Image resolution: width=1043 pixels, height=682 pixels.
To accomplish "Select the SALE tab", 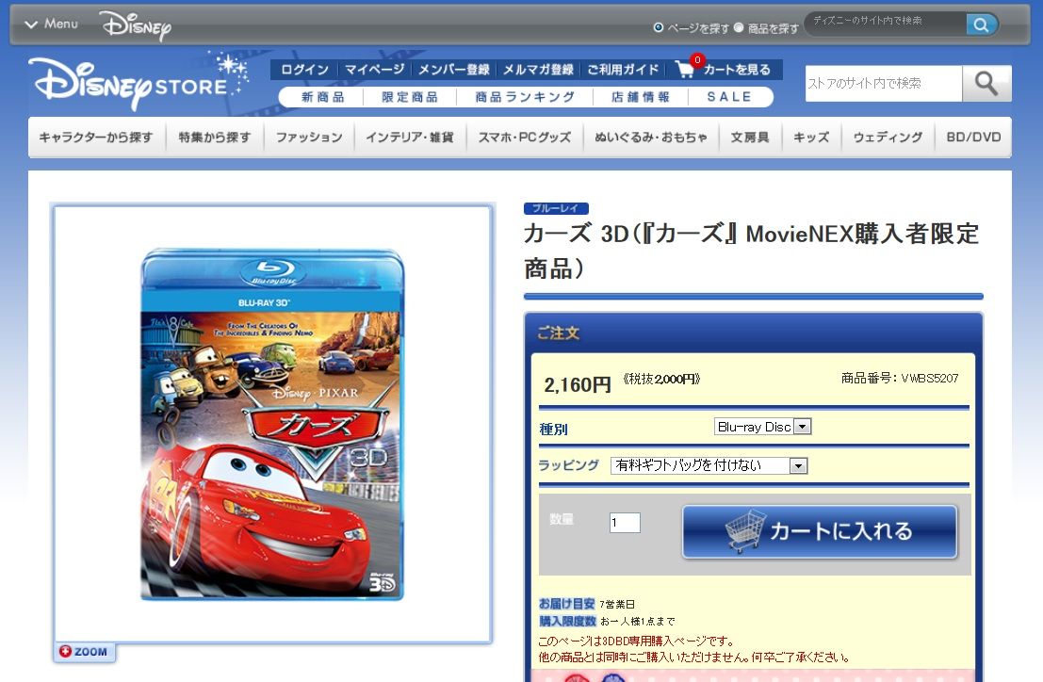I will tap(729, 97).
